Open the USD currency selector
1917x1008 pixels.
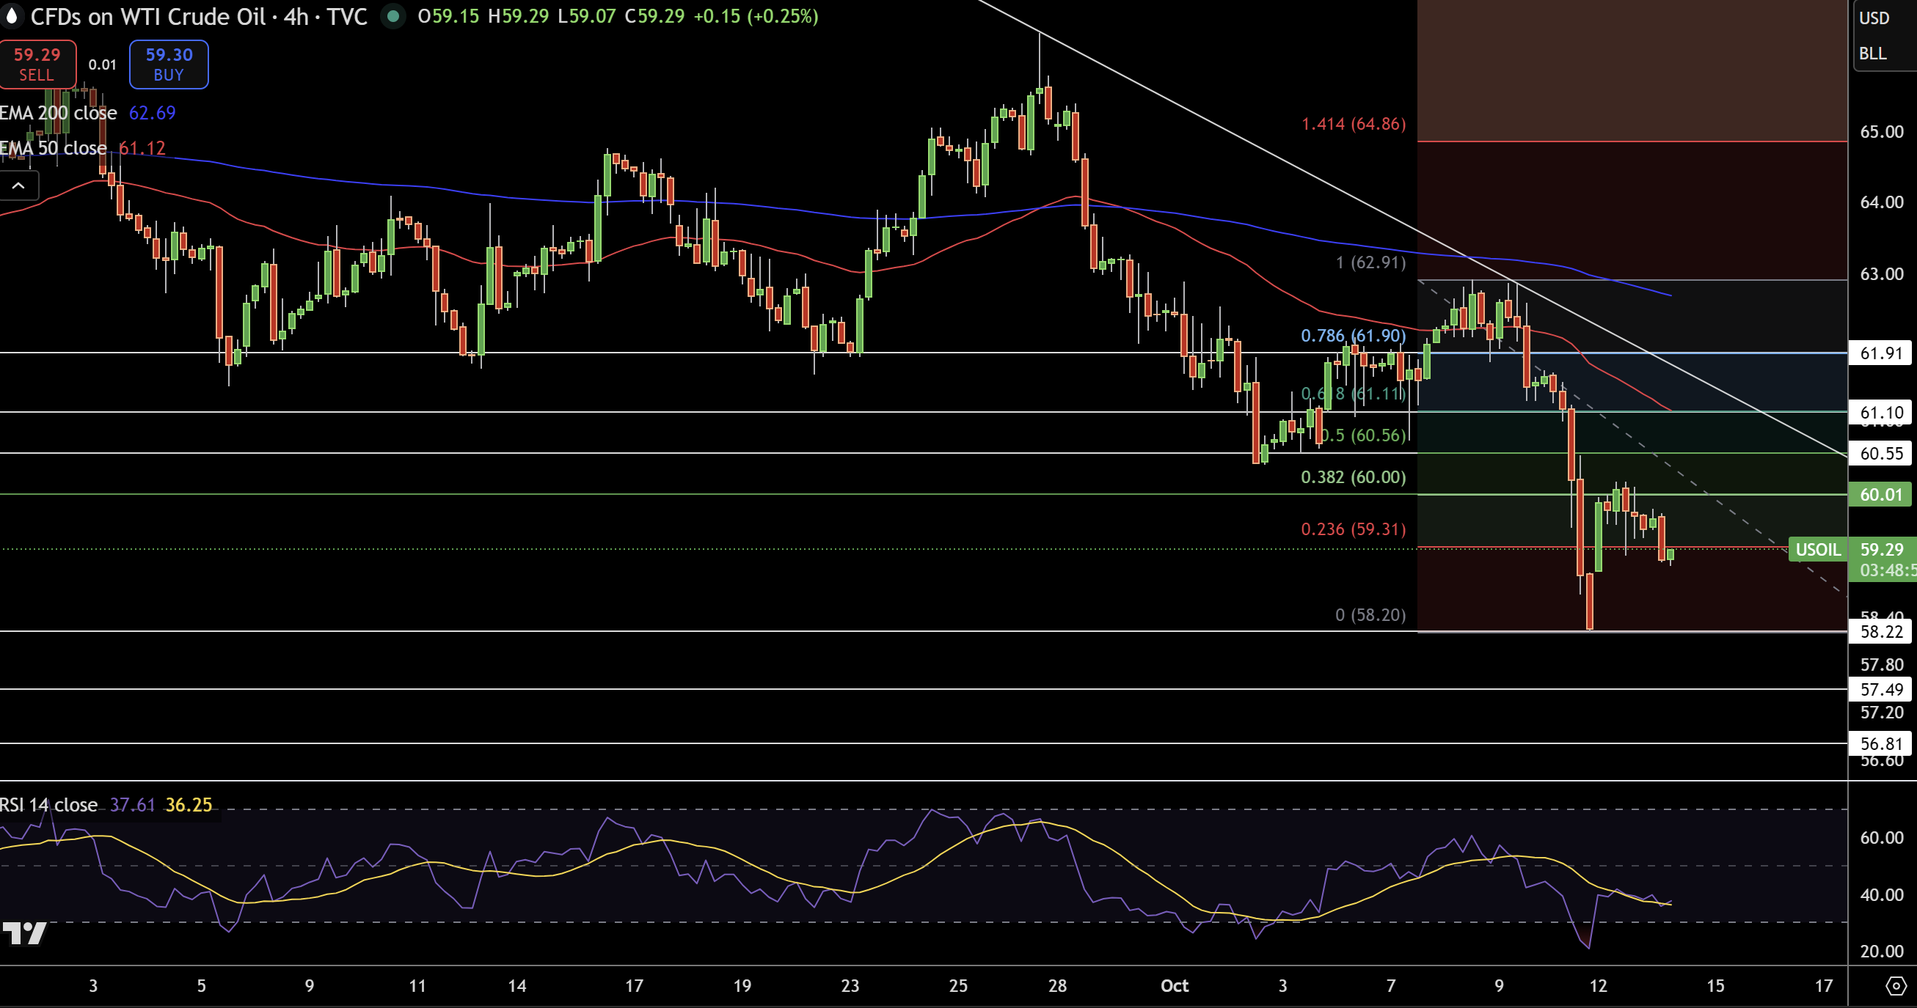(1874, 18)
